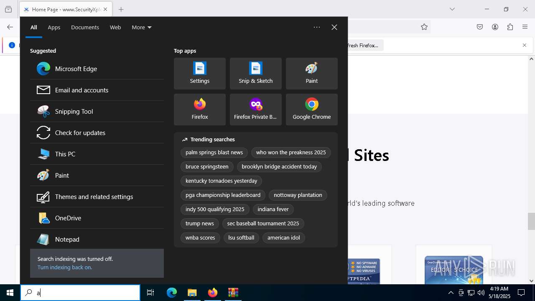The width and height of the screenshot is (535, 301).
Task: Switch to Documents search tab
Action: tap(85, 27)
